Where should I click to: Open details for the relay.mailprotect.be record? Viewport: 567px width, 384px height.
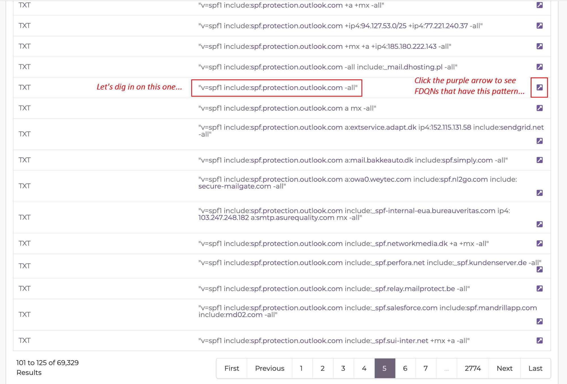coord(540,288)
